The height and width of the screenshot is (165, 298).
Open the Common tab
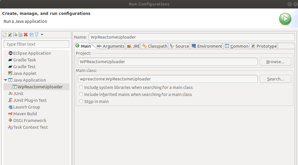click(x=237, y=46)
